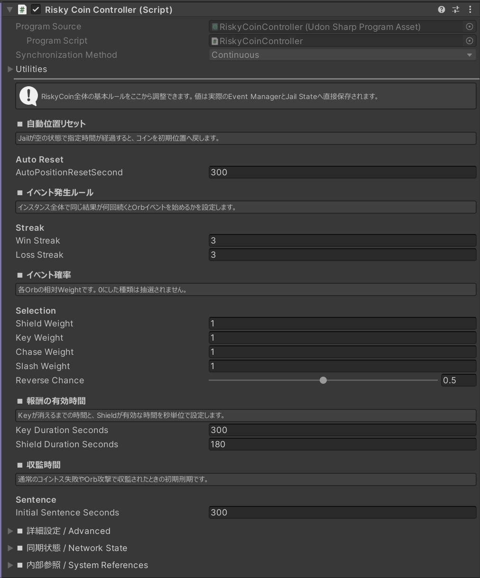Click the C# script icon in header
Viewport: 480px width, 578px height.
click(22, 9)
